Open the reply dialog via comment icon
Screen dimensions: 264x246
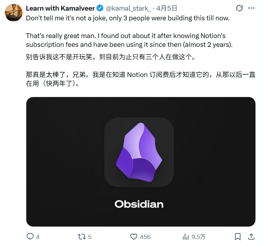(x=30, y=237)
